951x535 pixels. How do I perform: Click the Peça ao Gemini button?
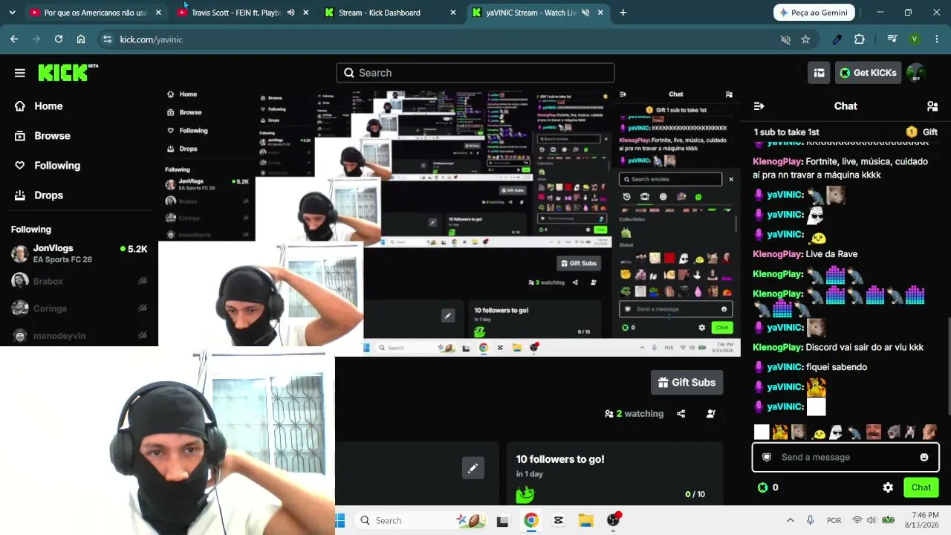(x=814, y=13)
